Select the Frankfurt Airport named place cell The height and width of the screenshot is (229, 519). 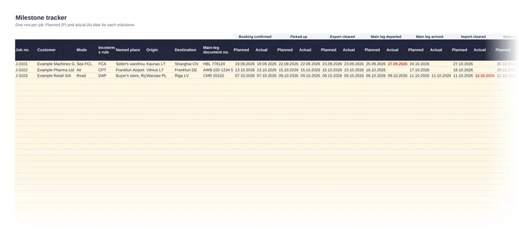point(130,70)
